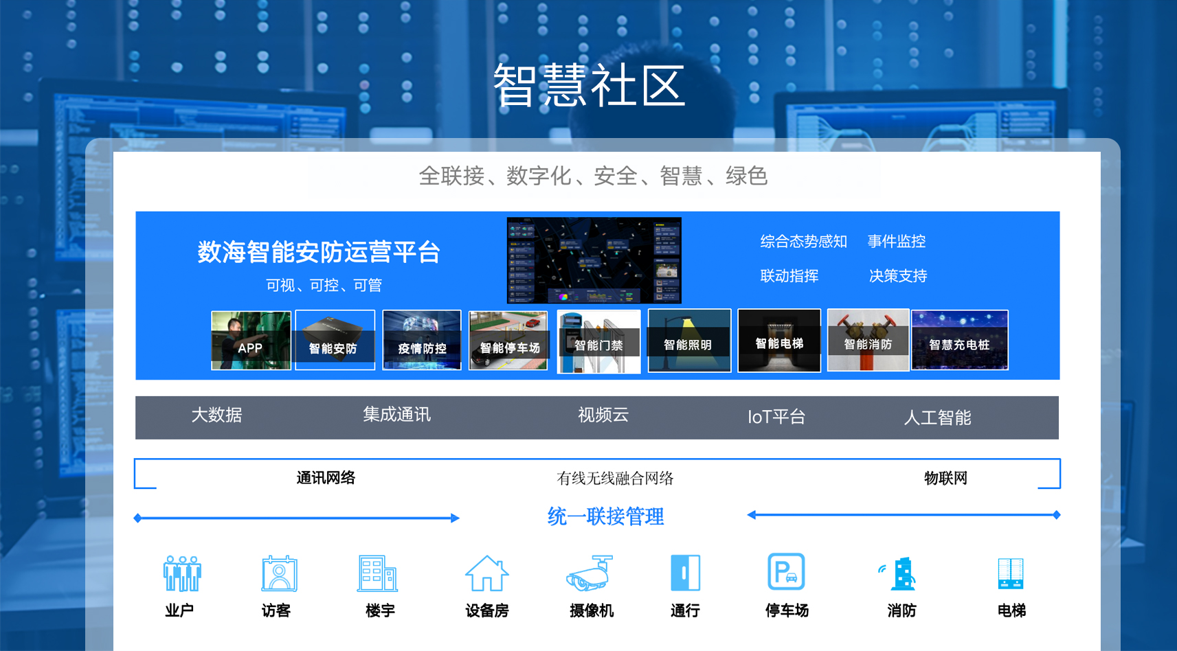
Task: Click the 业户 residents icon
Action: pos(182,573)
